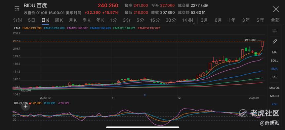Click the KDJ(9,3,3) label
The width and height of the screenshot is (285, 130).
pos(21,103)
